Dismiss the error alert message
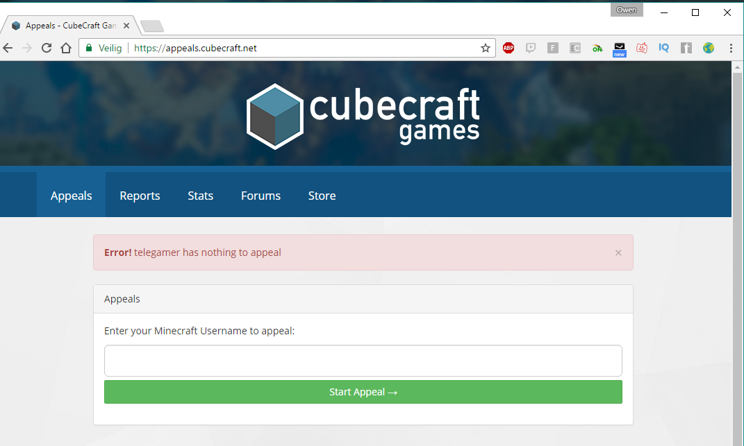The height and width of the screenshot is (446, 744). [x=618, y=252]
